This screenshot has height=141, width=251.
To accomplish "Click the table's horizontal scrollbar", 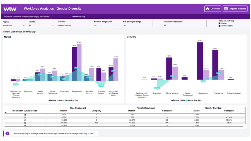I will 124,127.
